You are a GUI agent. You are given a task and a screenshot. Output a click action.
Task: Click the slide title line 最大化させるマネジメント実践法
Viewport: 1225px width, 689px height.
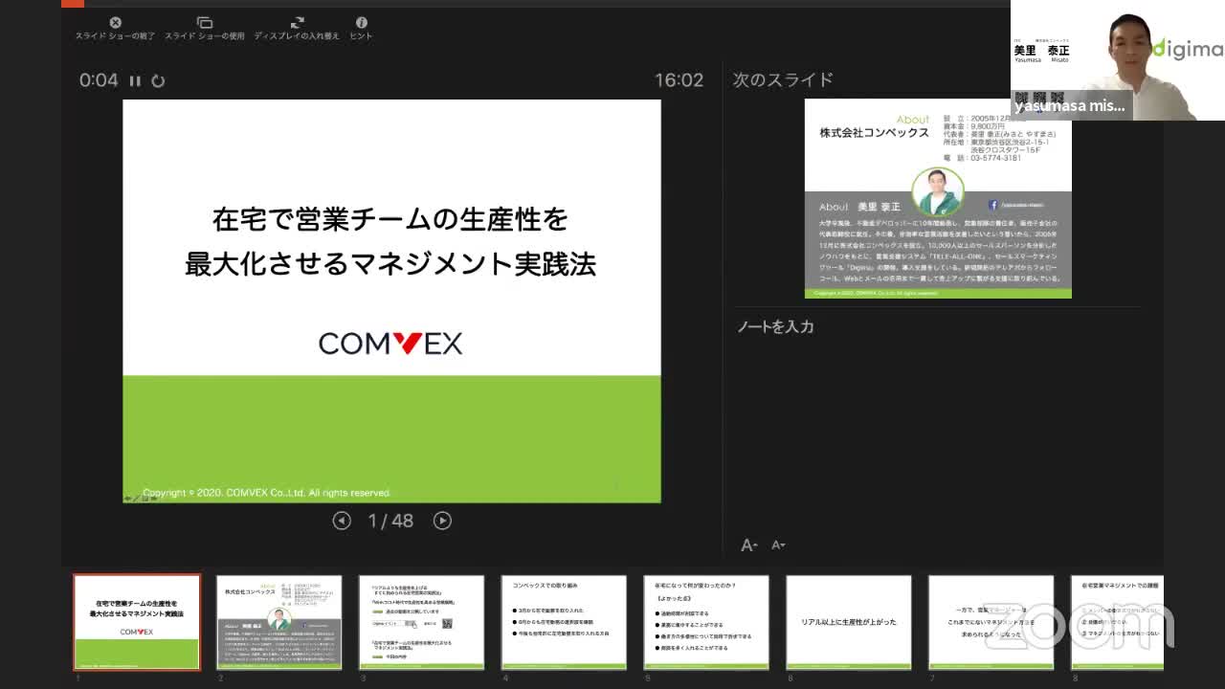click(390, 264)
